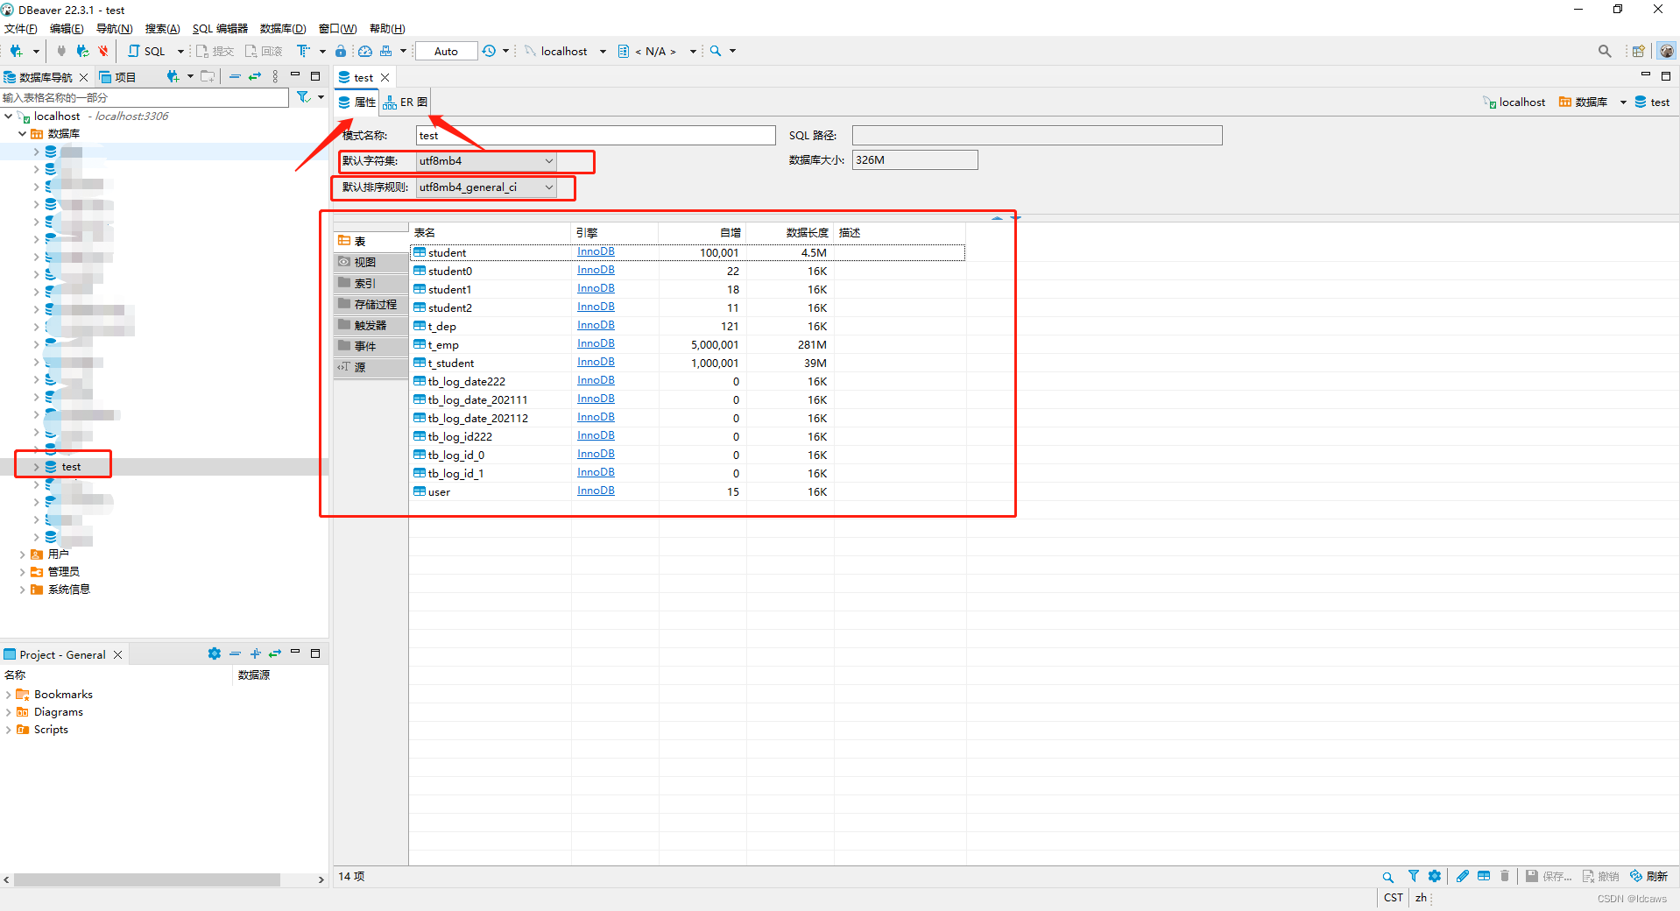Click the navigator filter funnel icon
The width and height of the screenshot is (1680, 911).
click(x=303, y=97)
